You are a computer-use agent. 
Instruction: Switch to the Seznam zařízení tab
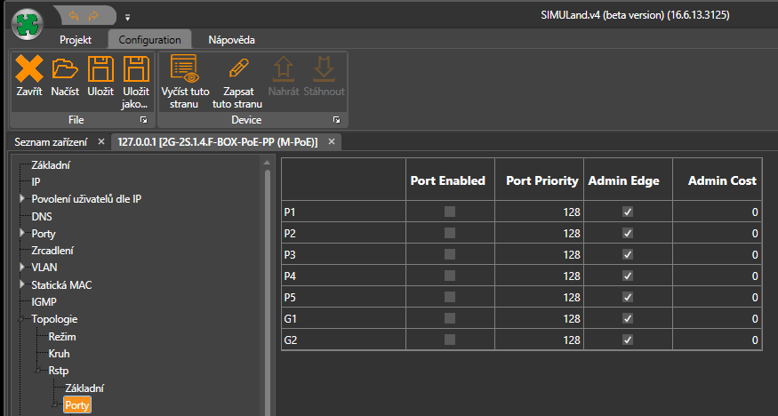click(x=51, y=142)
